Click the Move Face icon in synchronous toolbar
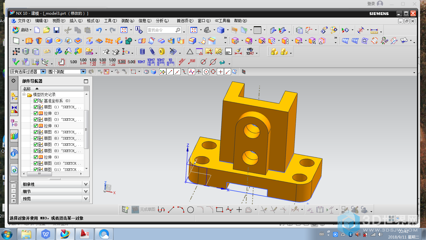Viewport: 426px width, 240px height. [235, 41]
